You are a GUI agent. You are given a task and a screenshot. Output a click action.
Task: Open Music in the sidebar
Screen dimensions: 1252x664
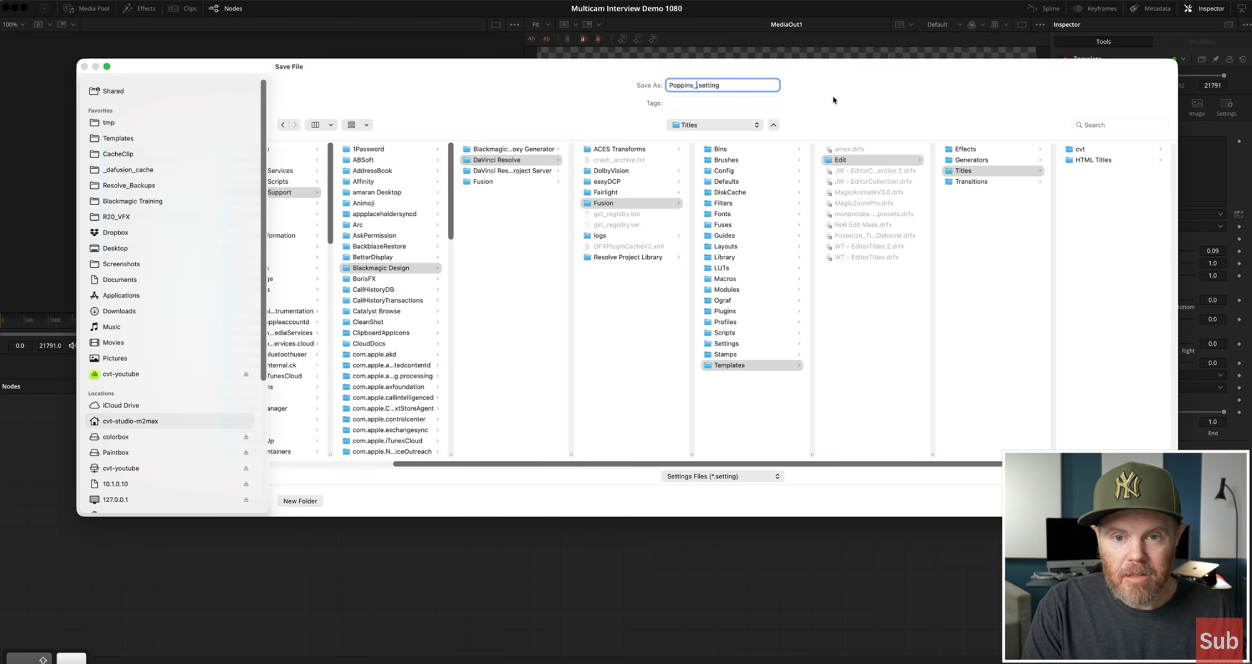pos(111,327)
